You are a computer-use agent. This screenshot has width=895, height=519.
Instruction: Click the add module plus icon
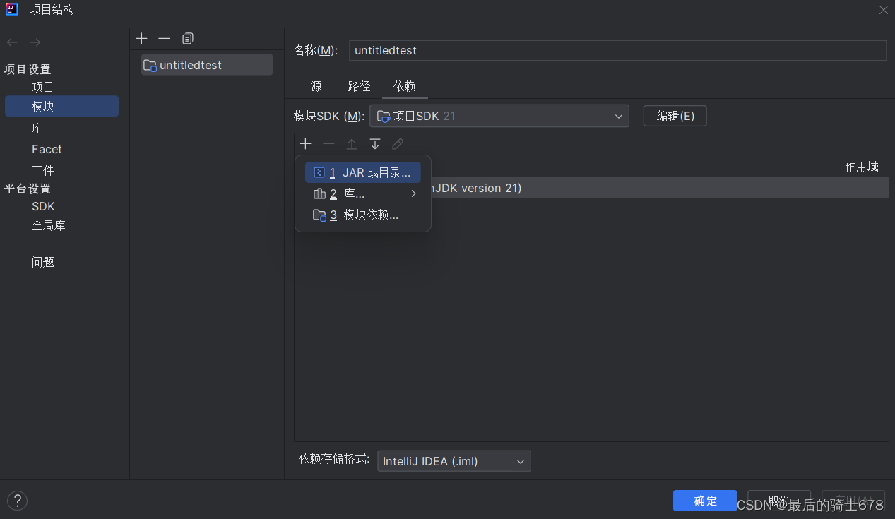coord(141,38)
